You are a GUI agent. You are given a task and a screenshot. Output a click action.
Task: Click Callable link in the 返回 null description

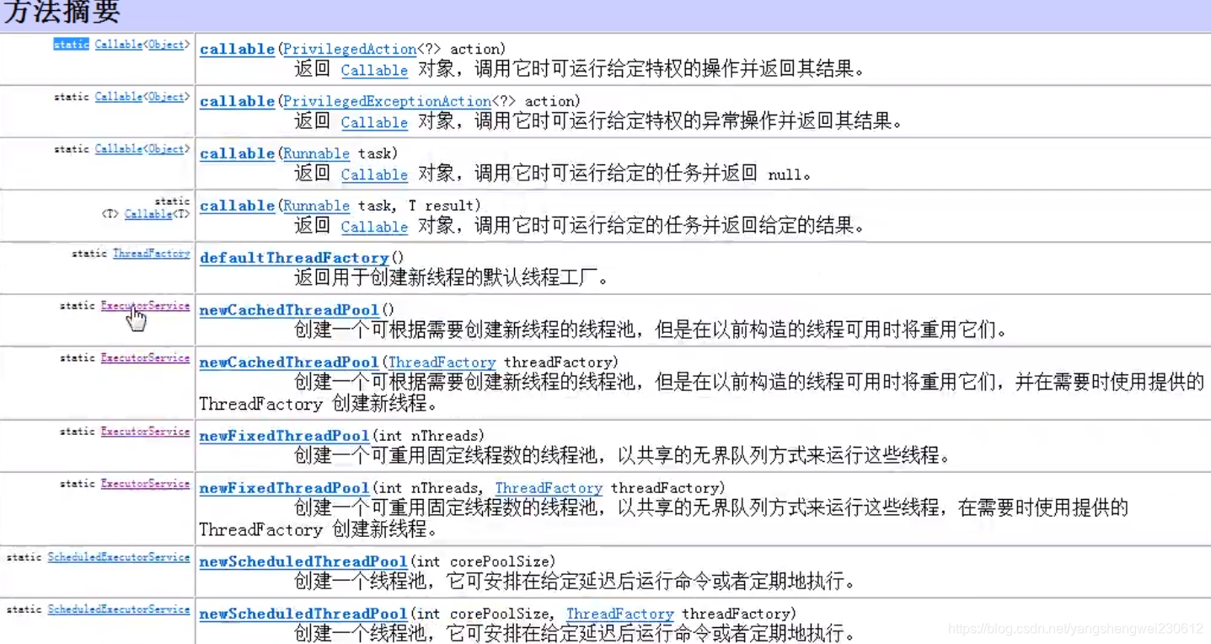(374, 174)
